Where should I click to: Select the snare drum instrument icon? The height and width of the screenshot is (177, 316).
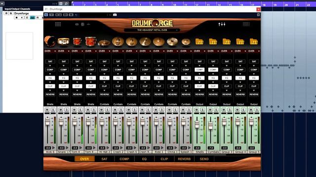pyautogui.click(x=64, y=41)
